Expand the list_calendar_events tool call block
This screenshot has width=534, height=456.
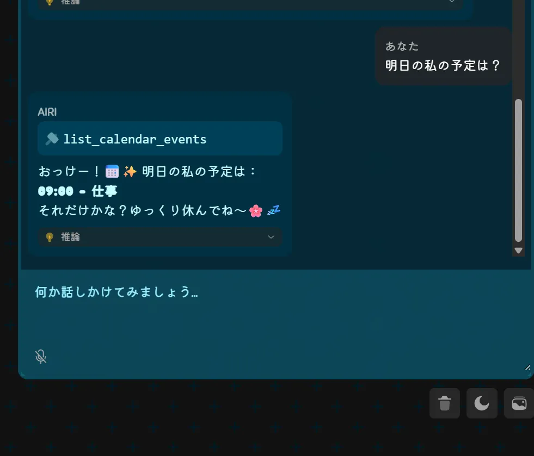[160, 139]
